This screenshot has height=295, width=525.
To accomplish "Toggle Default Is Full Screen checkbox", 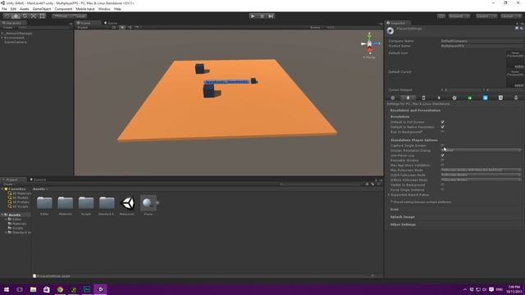I will (443, 122).
